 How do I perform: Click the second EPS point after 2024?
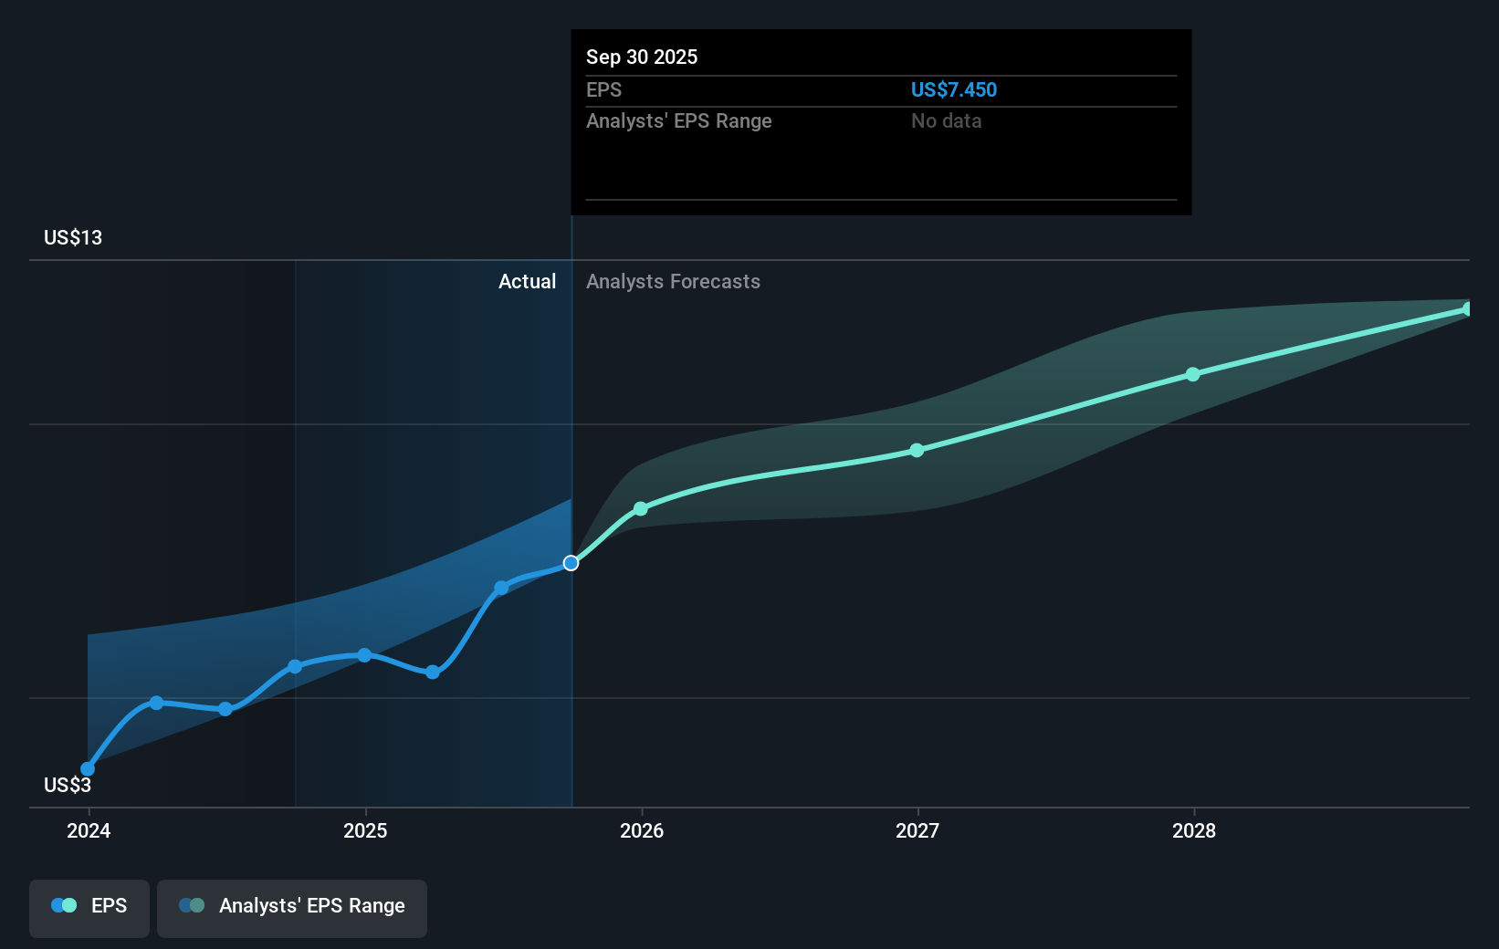click(156, 703)
